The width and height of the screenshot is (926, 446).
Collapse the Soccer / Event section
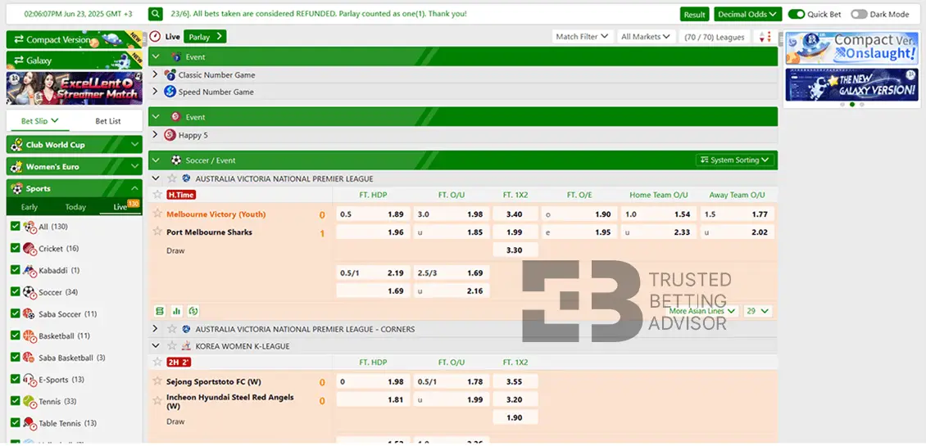[157, 160]
